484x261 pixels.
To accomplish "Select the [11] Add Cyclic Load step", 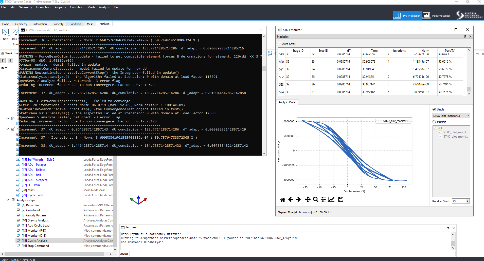I will (x=35, y=225).
